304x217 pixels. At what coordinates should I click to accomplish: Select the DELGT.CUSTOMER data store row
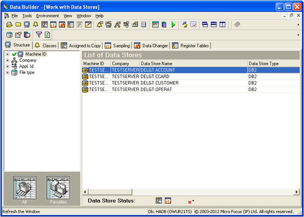191,83
